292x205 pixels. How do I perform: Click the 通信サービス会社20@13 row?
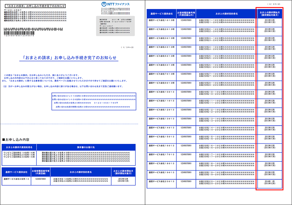[161, 181]
